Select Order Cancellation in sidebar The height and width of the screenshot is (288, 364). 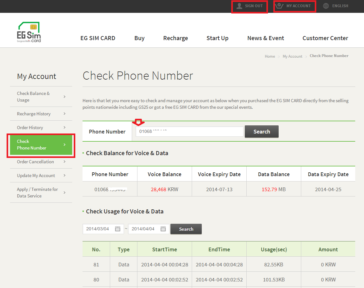pos(41,162)
